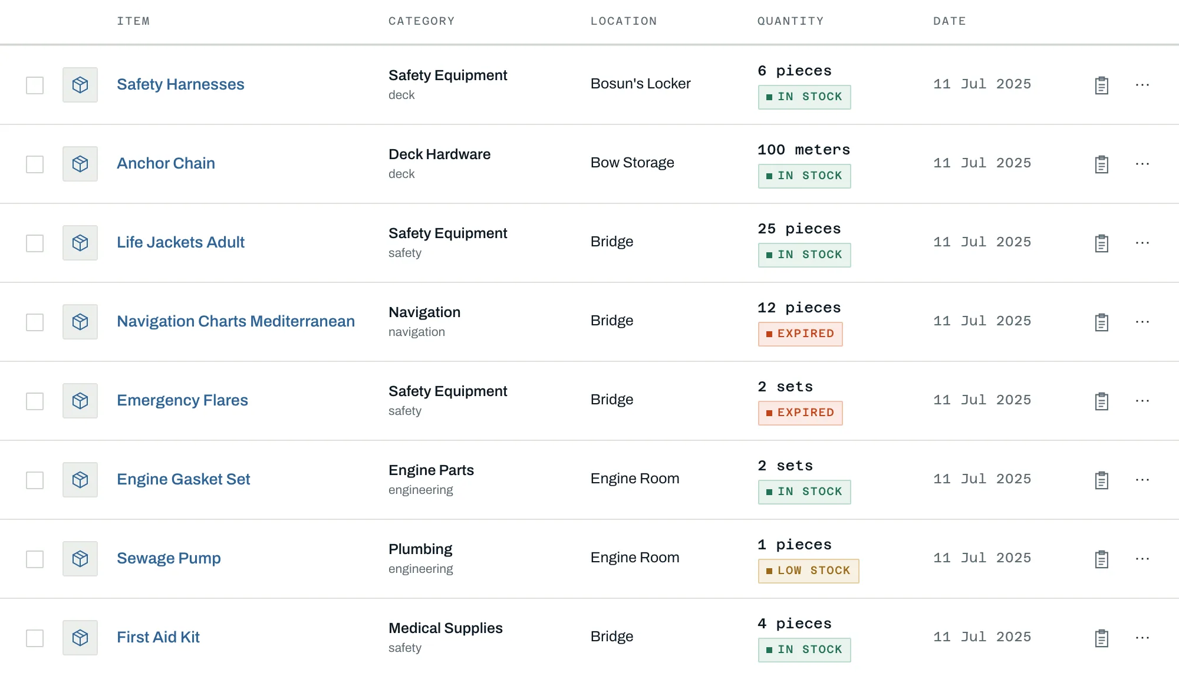Viewport: 1179px width, 679px height.
Task: Click package icon beside First Aid Kit
Action: [80, 638]
